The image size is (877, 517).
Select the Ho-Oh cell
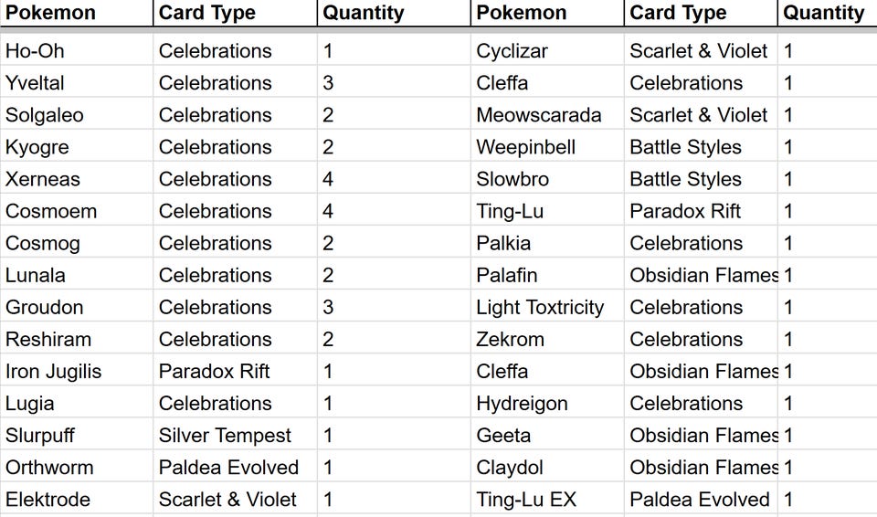pos(36,51)
